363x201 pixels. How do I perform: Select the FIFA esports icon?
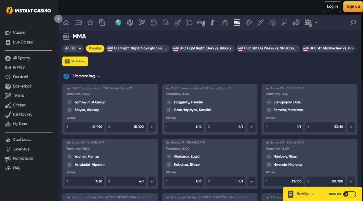tap(201, 23)
